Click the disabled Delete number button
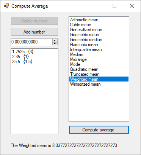This screenshot has width=141, height=155. pos(34,21)
